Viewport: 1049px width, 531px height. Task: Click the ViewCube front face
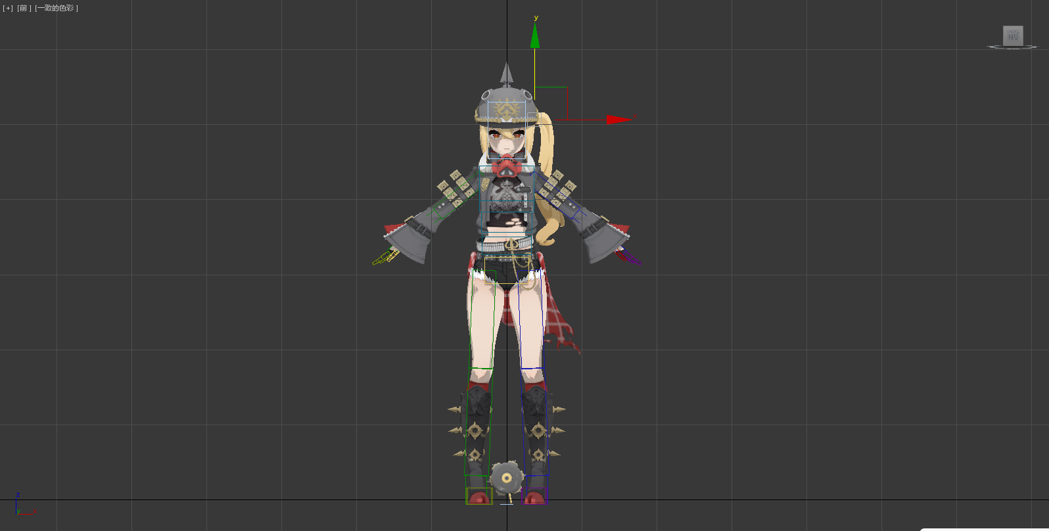tap(1013, 35)
